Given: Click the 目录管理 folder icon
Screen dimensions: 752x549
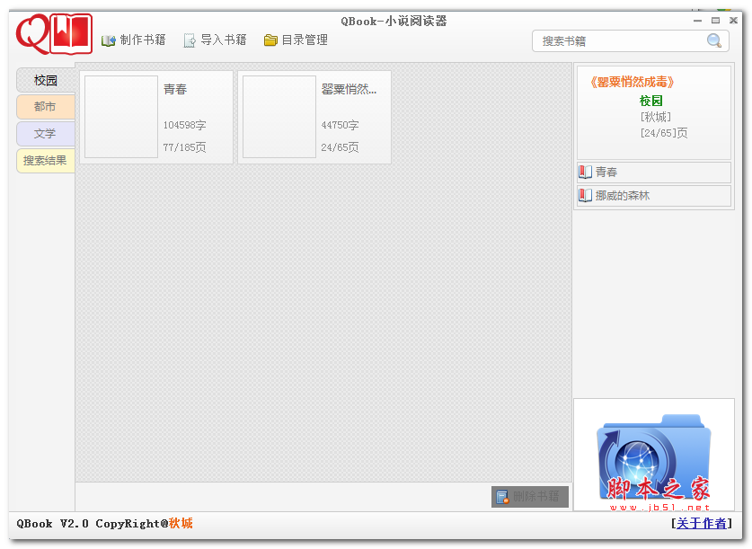Looking at the screenshot, I should tap(269, 40).
